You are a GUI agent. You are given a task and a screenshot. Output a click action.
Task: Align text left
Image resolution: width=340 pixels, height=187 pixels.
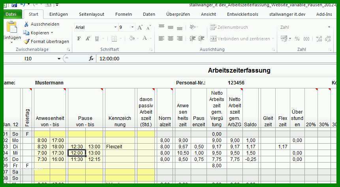tap(162, 39)
